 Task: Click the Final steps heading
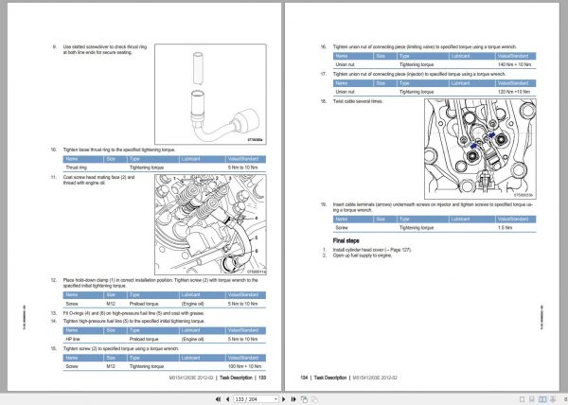pos(346,240)
